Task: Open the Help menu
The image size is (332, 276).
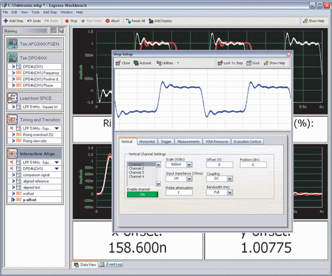Action: point(79,12)
